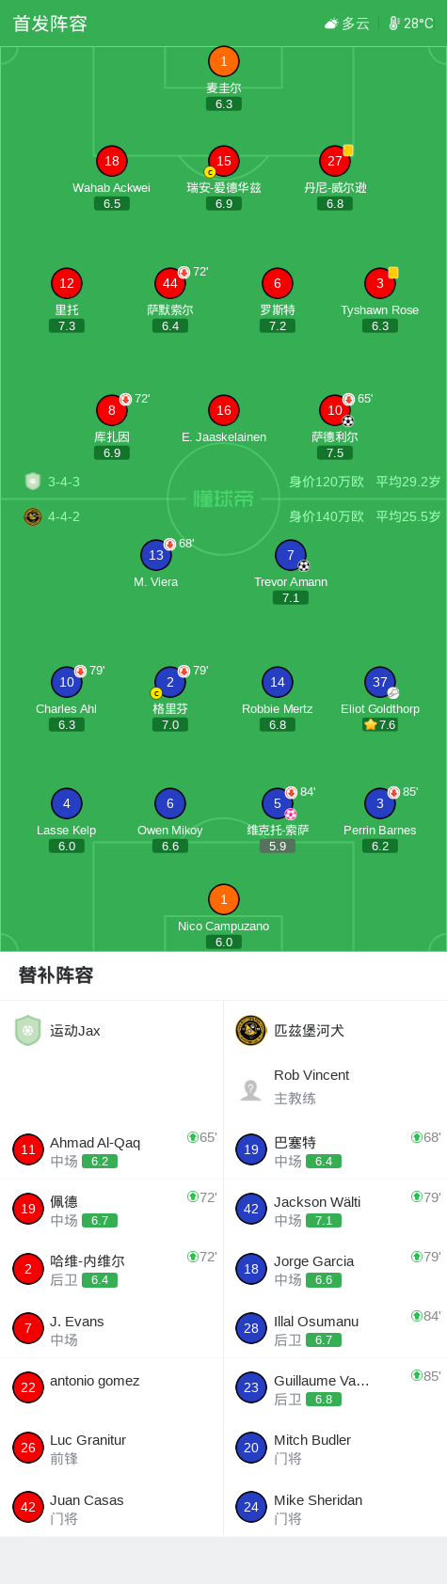The width and height of the screenshot is (447, 1584).
Task: Tap Nico Campuzano orange goalkeeper badge
Action: [x=223, y=899]
